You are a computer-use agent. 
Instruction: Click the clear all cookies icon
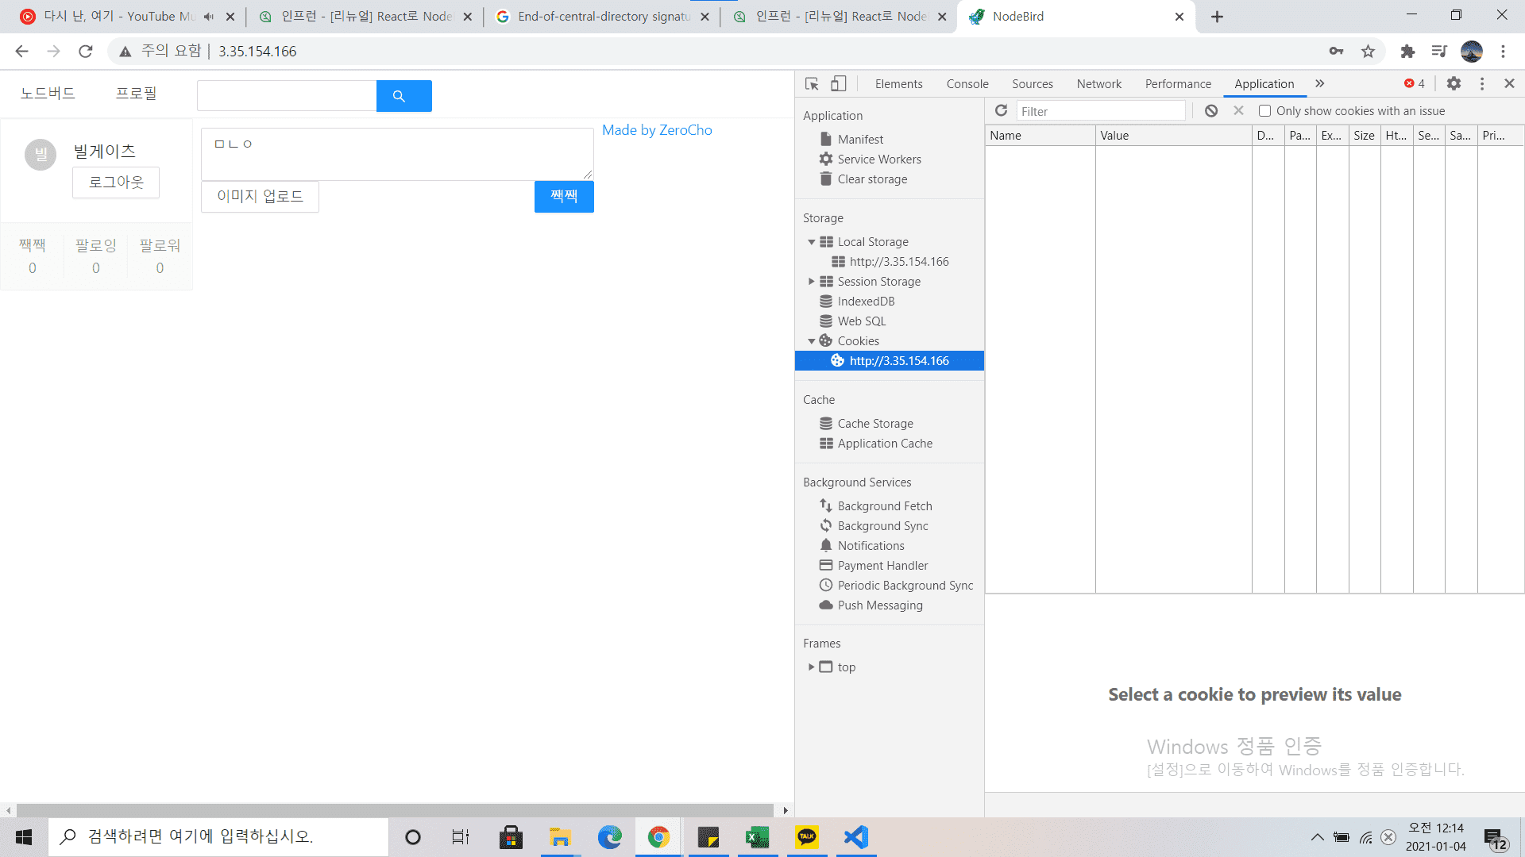coord(1211,111)
